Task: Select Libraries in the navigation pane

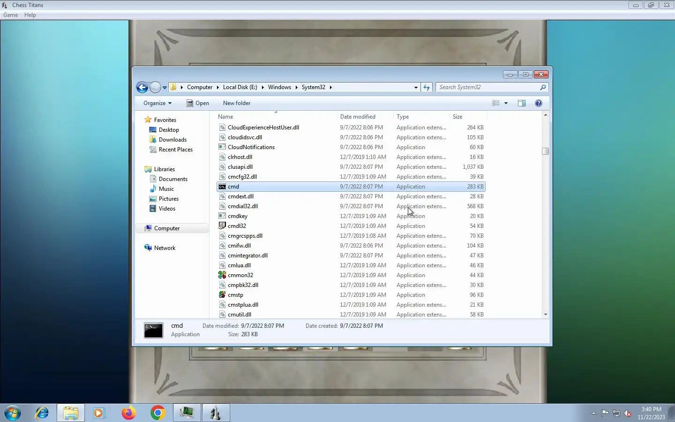Action: pos(165,169)
